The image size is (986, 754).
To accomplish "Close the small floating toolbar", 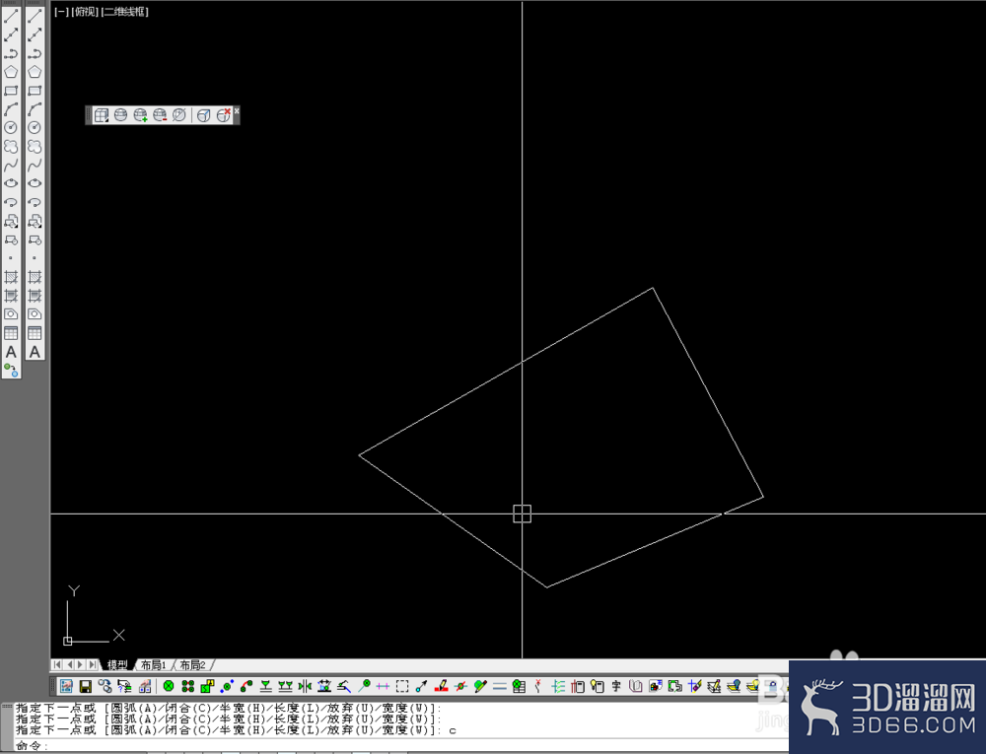I will click(x=237, y=111).
